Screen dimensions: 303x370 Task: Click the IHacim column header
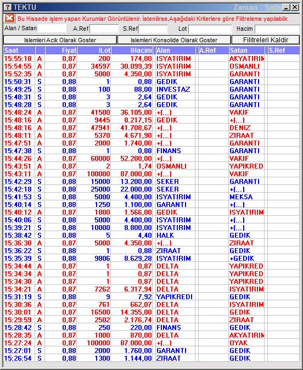point(132,51)
